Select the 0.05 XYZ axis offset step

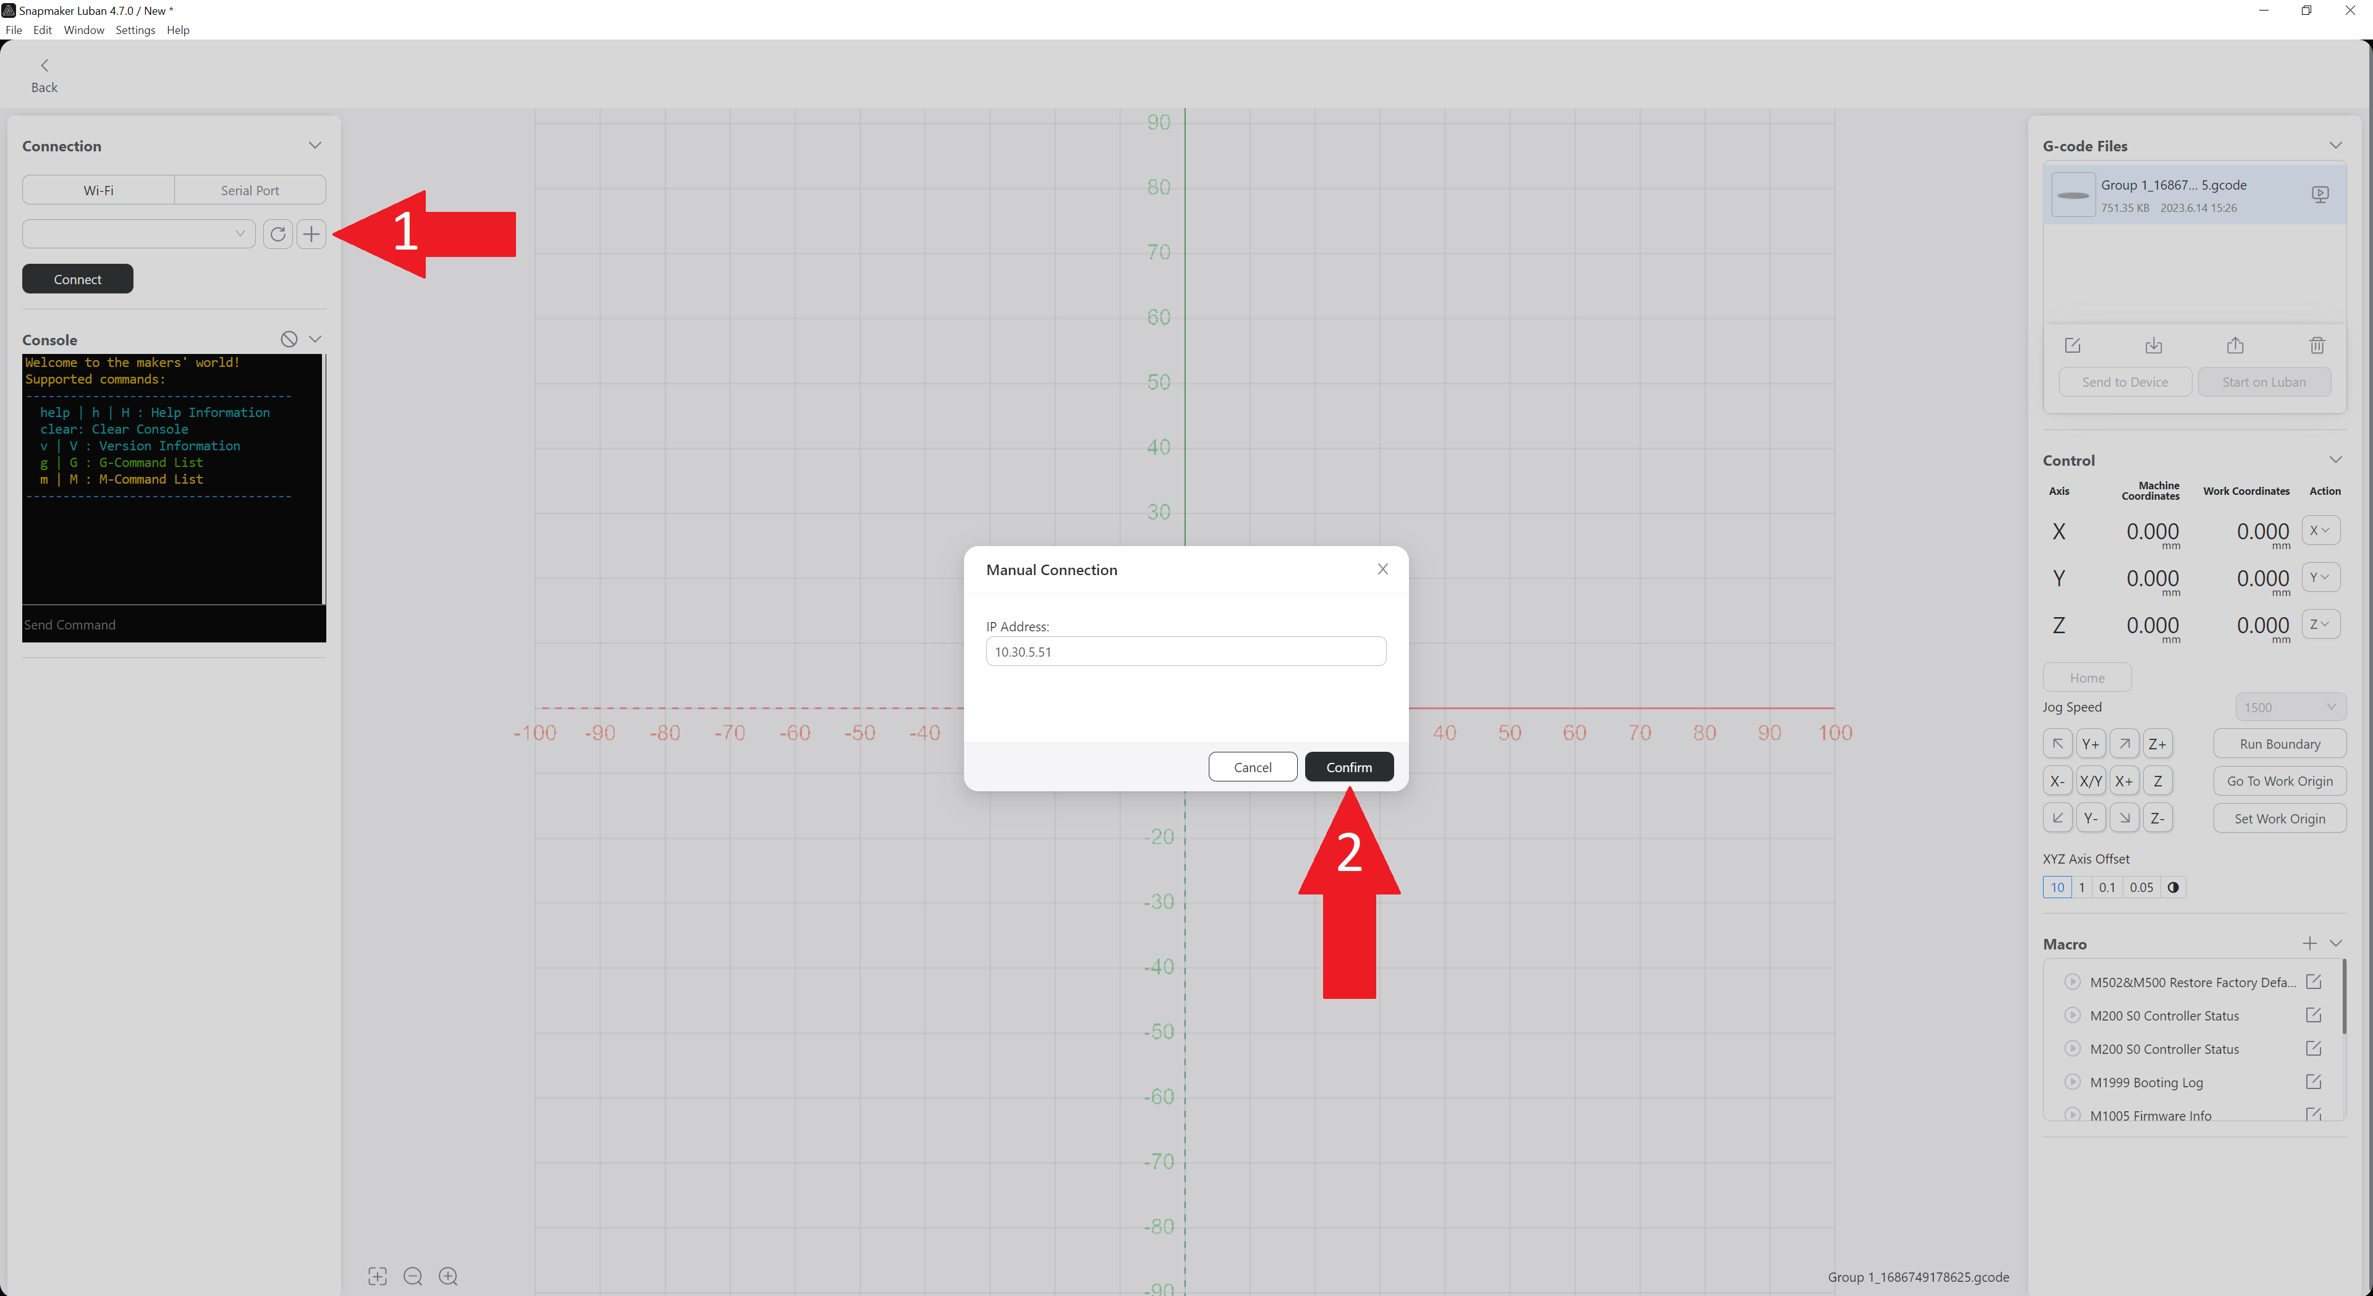coord(2141,887)
